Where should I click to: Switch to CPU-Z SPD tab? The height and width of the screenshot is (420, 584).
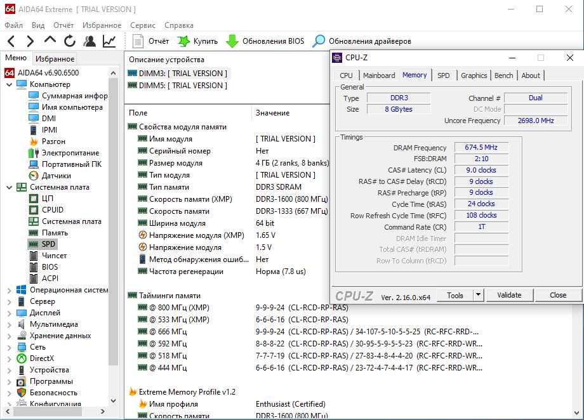tap(443, 75)
